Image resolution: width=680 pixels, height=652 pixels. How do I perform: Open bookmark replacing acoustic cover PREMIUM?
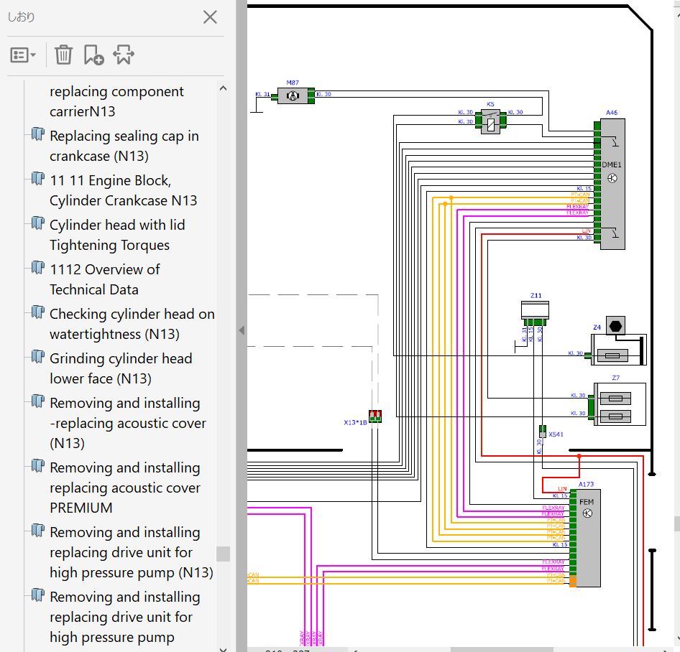(125, 488)
